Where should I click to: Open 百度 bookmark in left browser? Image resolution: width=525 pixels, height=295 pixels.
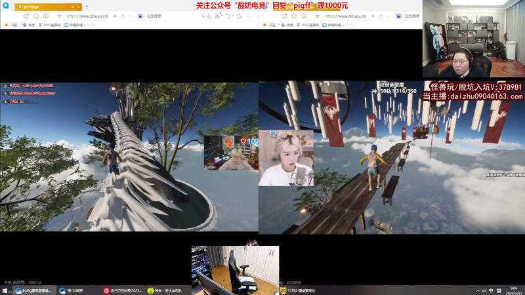29,25
